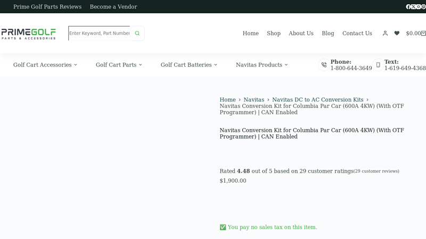Screen dimensions: 426x239
Task: Expand Golf Cart Batteries dropdown
Action: tap(189, 65)
